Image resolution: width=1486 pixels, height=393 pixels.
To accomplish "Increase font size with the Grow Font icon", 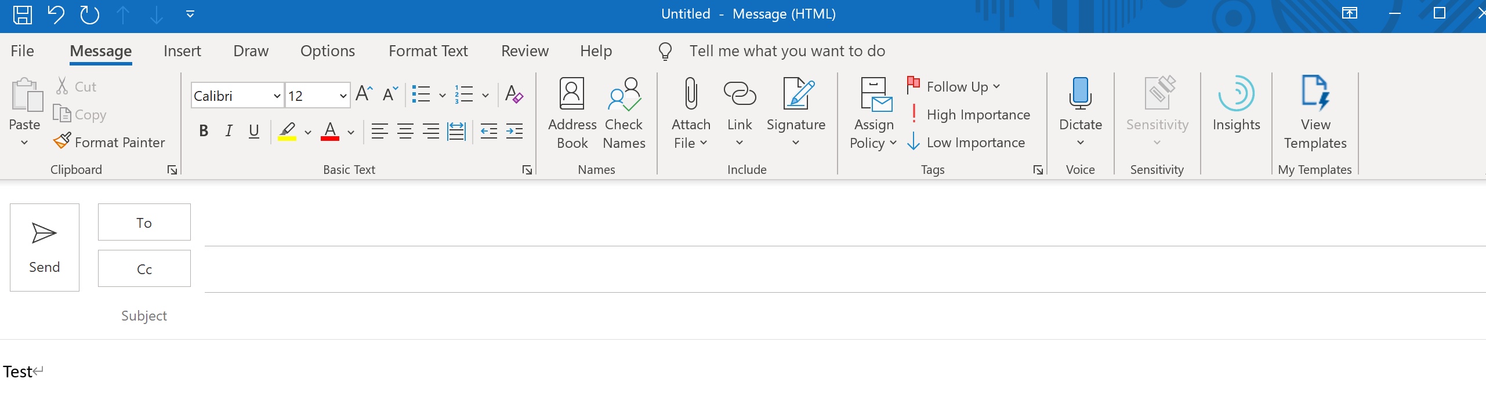I will 364,94.
